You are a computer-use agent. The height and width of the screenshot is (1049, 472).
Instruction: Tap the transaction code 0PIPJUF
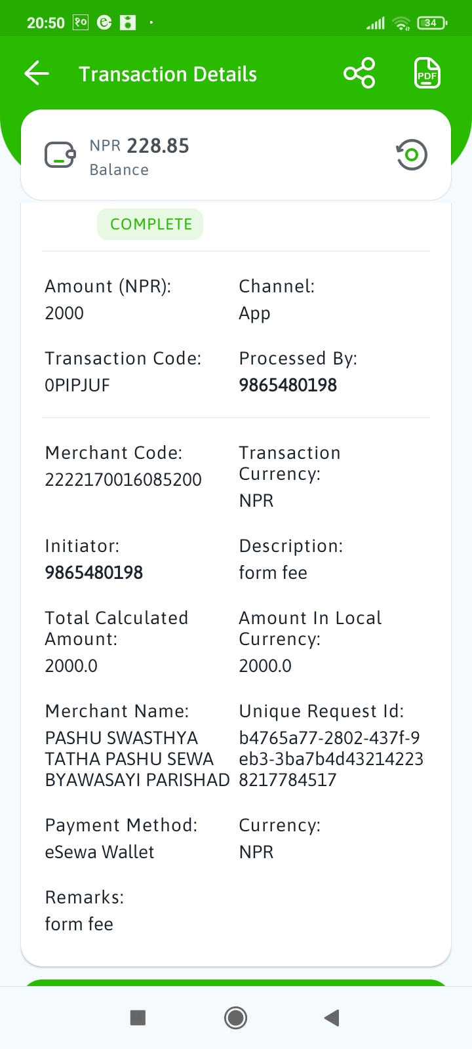77,385
